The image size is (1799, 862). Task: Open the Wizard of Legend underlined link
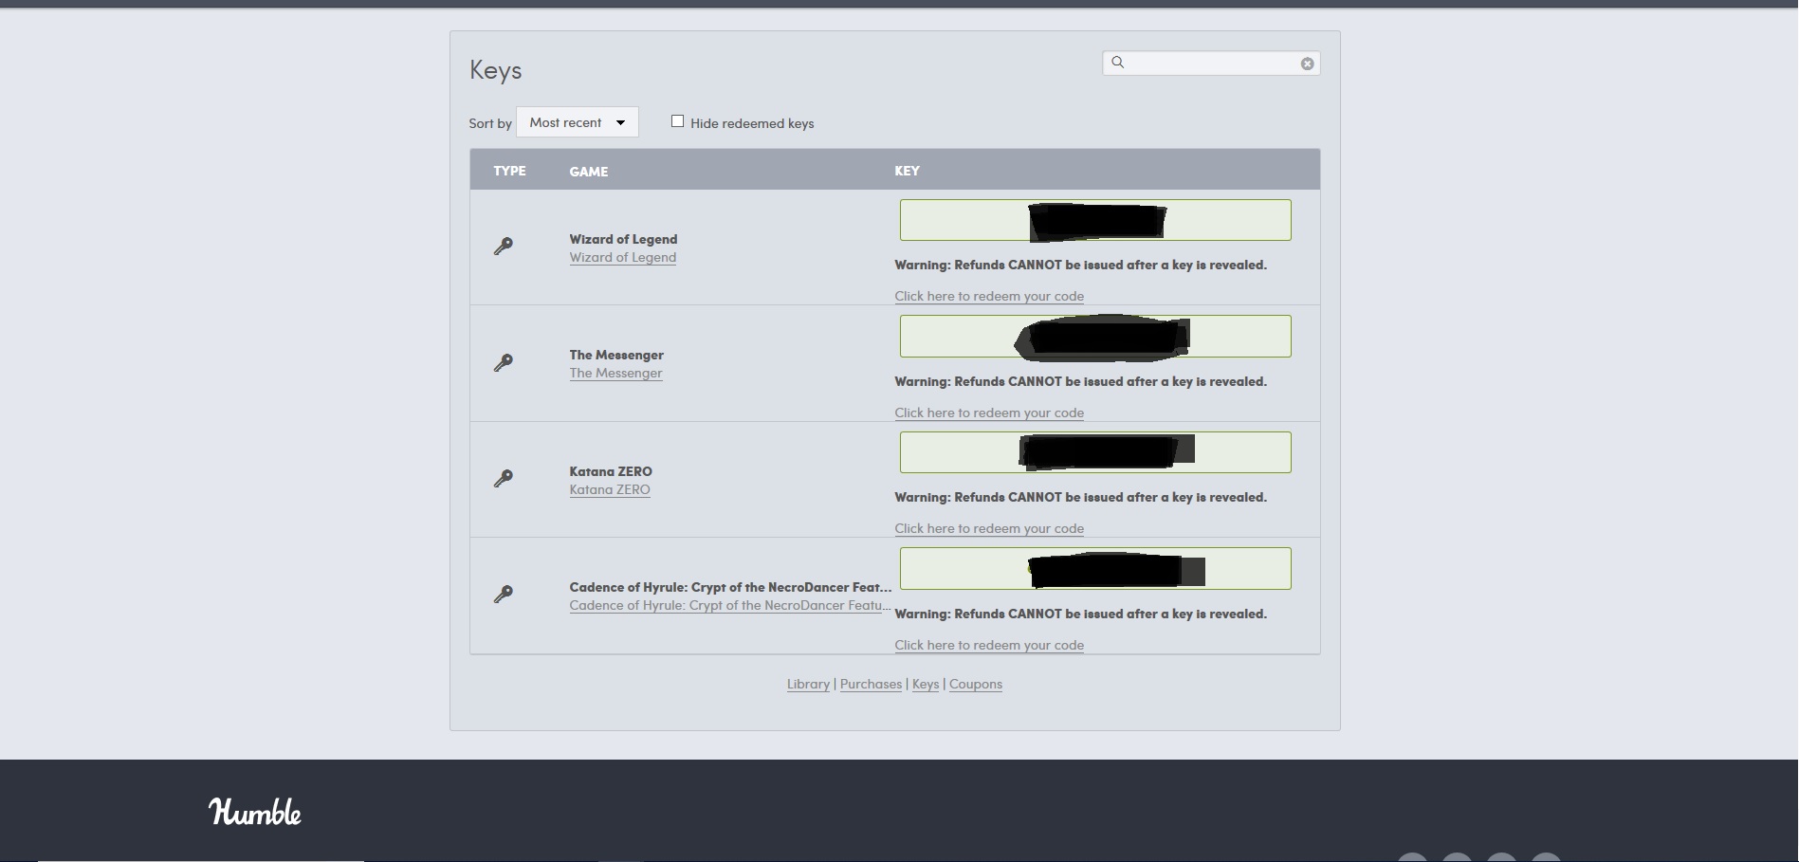623,258
